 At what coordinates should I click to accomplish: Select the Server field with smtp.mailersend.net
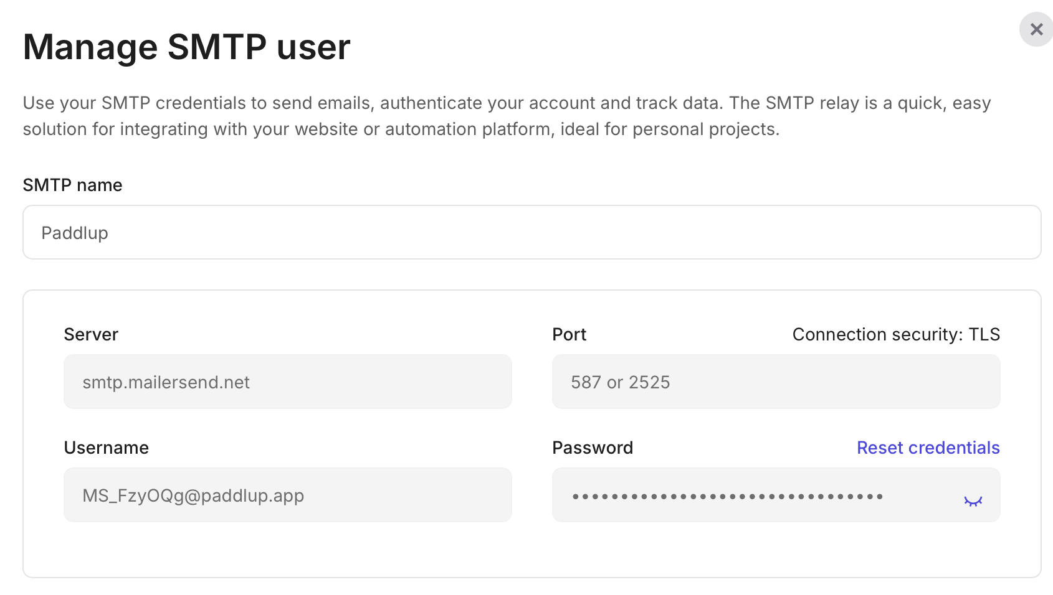click(287, 382)
